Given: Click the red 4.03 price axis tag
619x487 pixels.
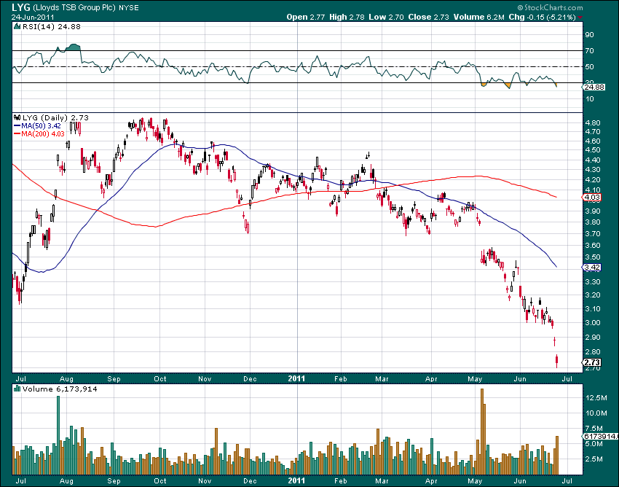Looking at the screenshot, I should tap(592, 198).
